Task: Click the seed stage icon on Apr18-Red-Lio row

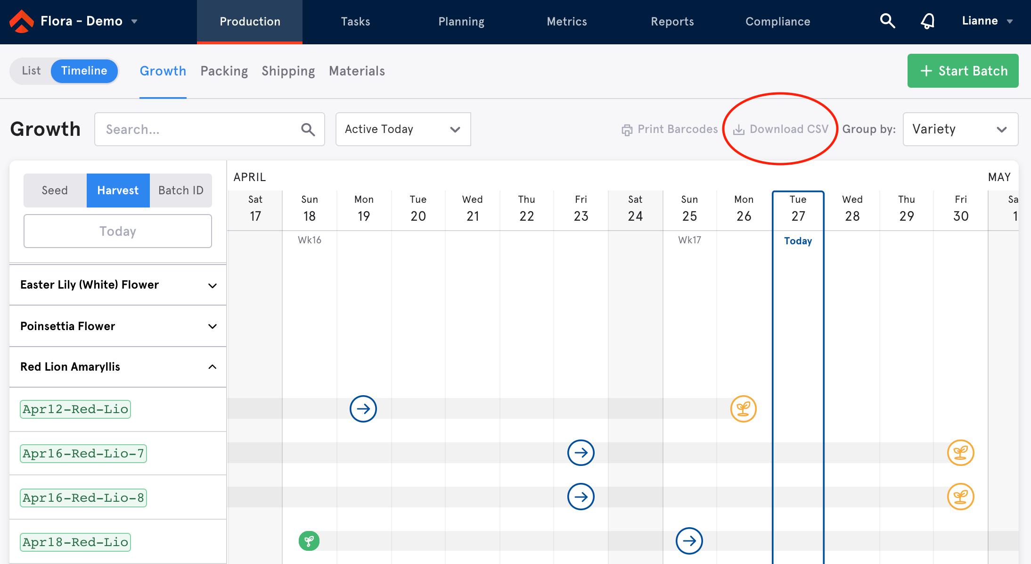Action: [x=309, y=542]
